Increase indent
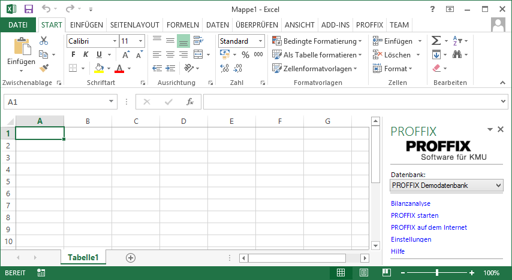Image resolution: width=512 pixels, height=280 pixels. pyautogui.click(x=170, y=68)
